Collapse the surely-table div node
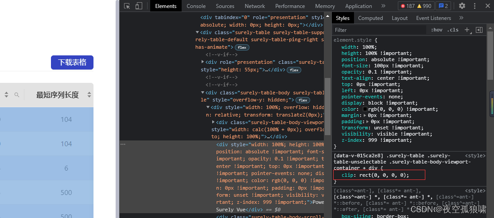 click(x=197, y=32)
